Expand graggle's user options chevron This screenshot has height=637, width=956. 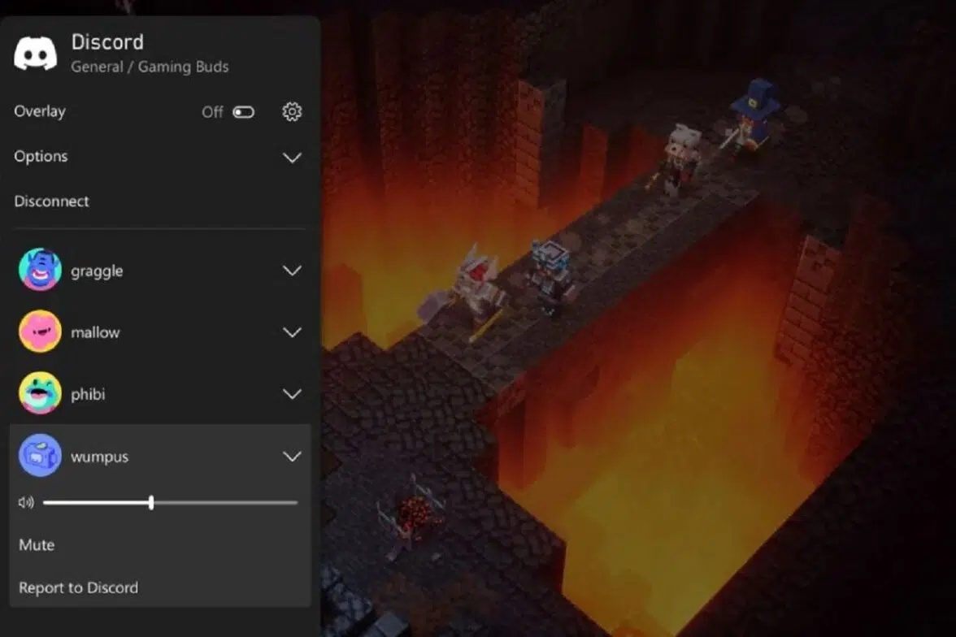(x=292, y=270)
